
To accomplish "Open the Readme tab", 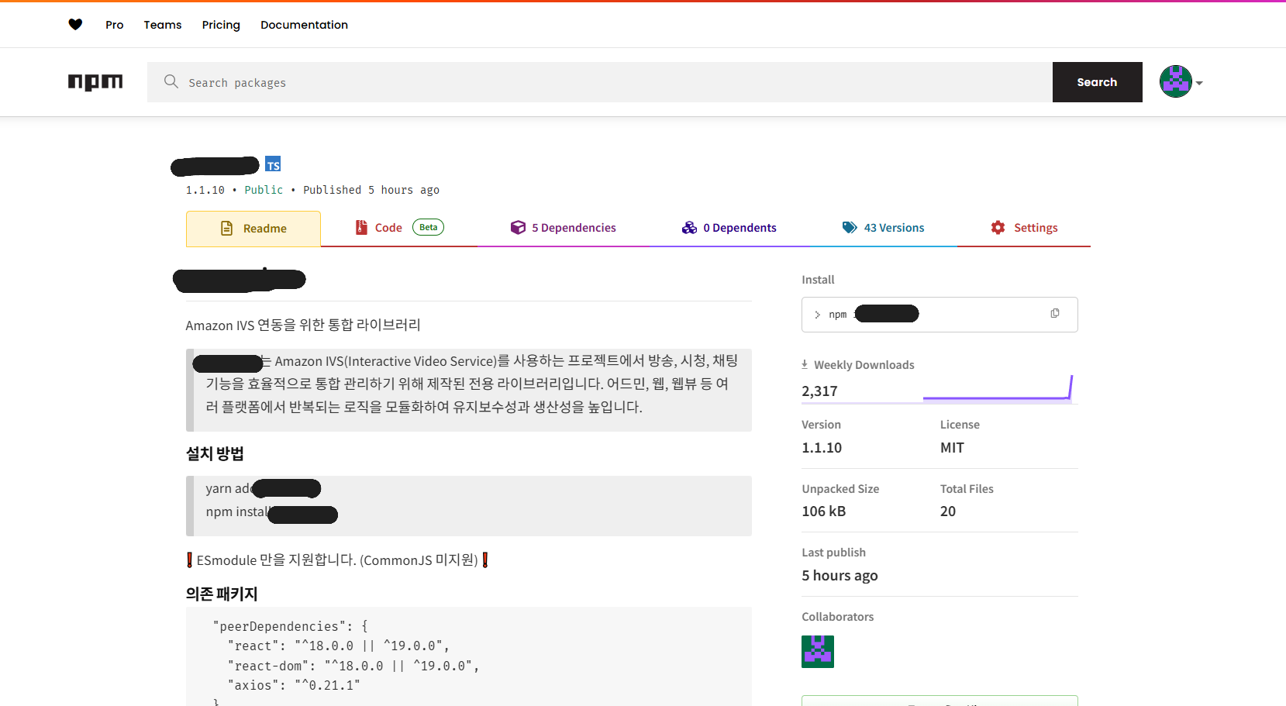I will (x=253, y=229).
